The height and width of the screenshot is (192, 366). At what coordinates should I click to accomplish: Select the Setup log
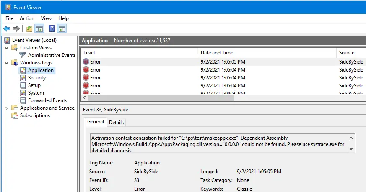tap(34, 85)
